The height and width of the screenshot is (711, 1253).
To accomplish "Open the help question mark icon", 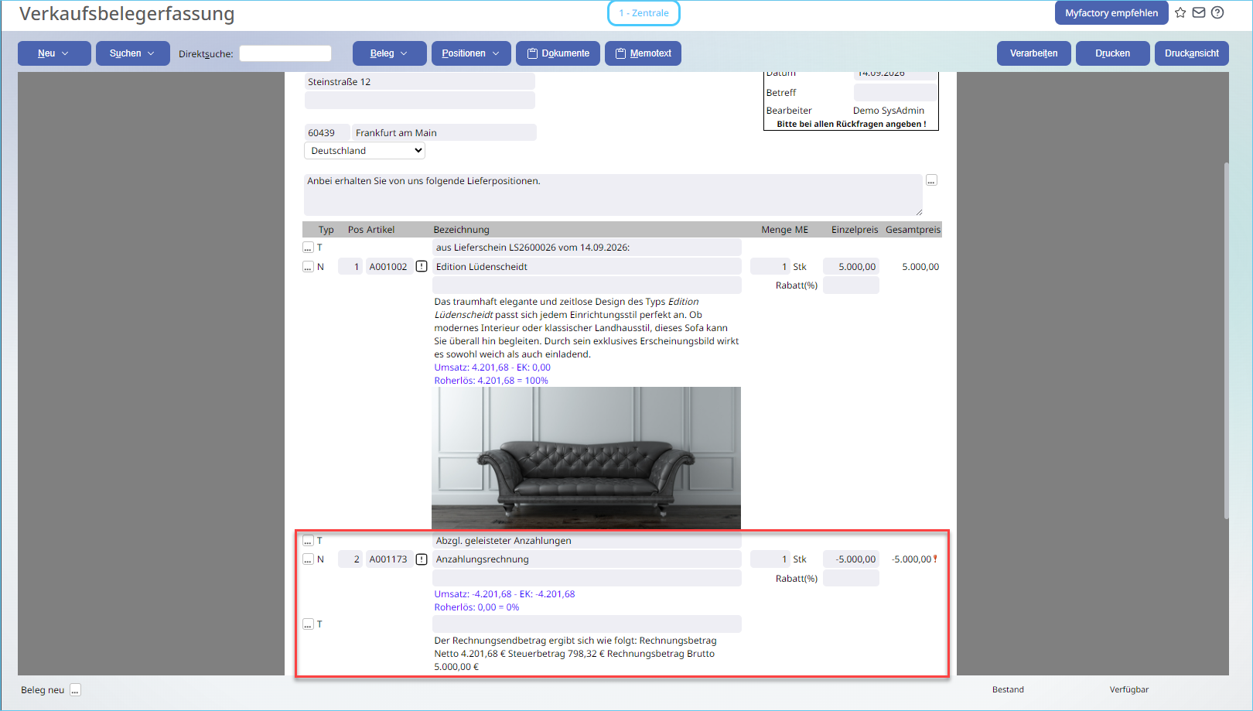I will coord(1217,12).
